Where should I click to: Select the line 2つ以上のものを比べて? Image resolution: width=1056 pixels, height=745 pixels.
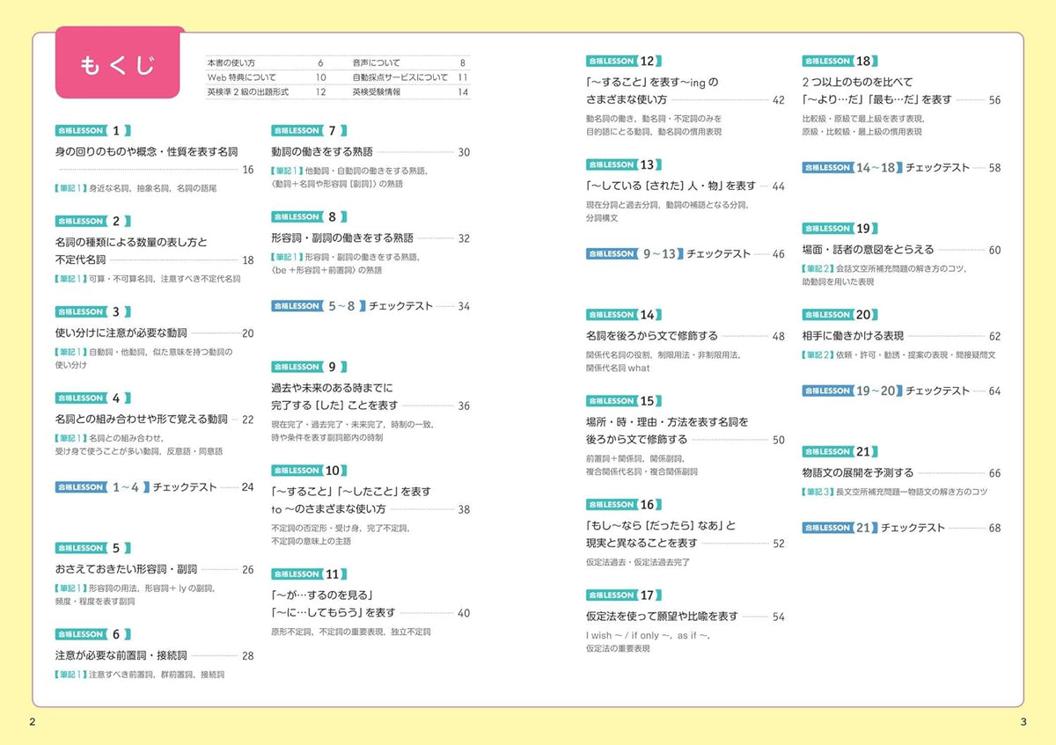[857, 83]
